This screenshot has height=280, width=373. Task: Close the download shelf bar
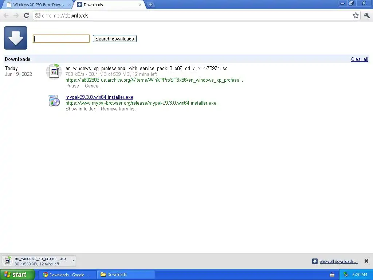366,261
